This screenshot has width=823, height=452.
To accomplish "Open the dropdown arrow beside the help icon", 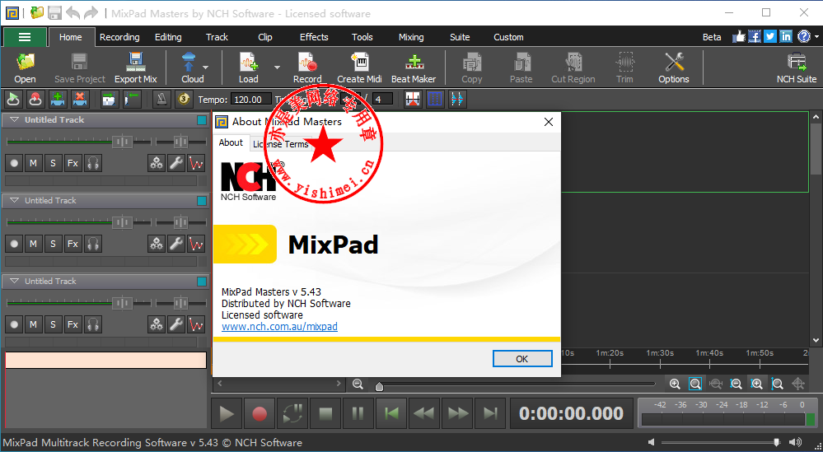I will point(816,37).
